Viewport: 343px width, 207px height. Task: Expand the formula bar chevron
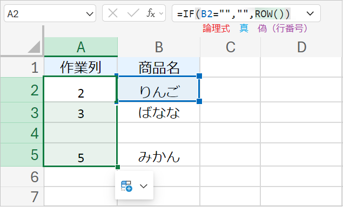click(310, 13)
